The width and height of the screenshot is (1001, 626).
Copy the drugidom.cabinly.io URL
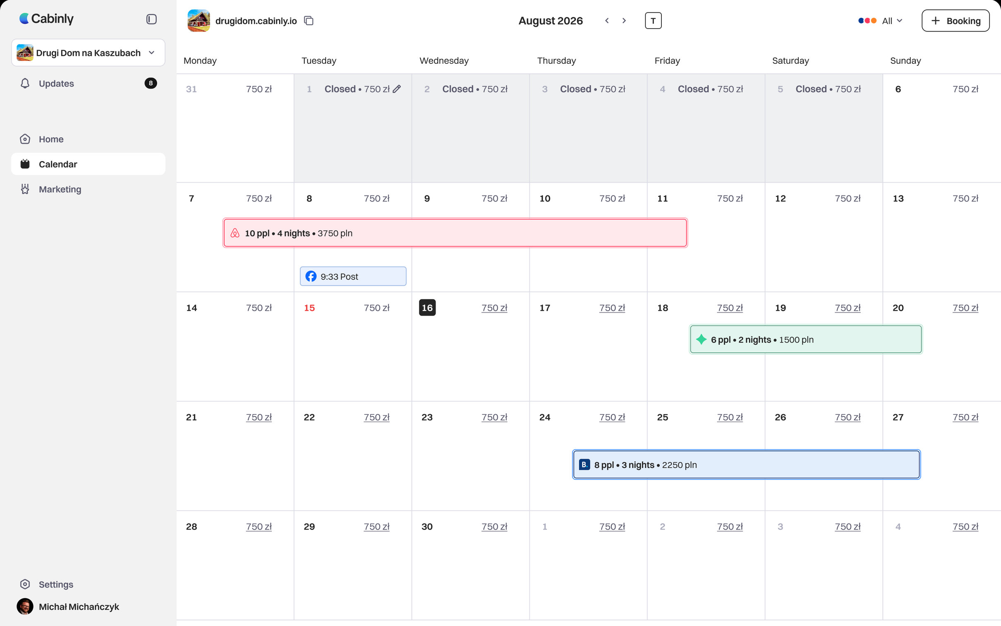pos(309,21)
